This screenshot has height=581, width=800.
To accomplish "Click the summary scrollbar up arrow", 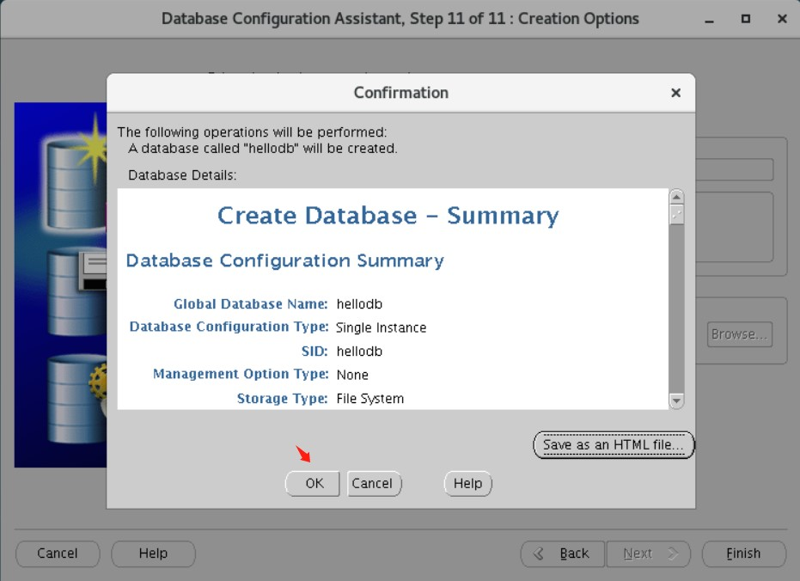I will click(676, 197).
